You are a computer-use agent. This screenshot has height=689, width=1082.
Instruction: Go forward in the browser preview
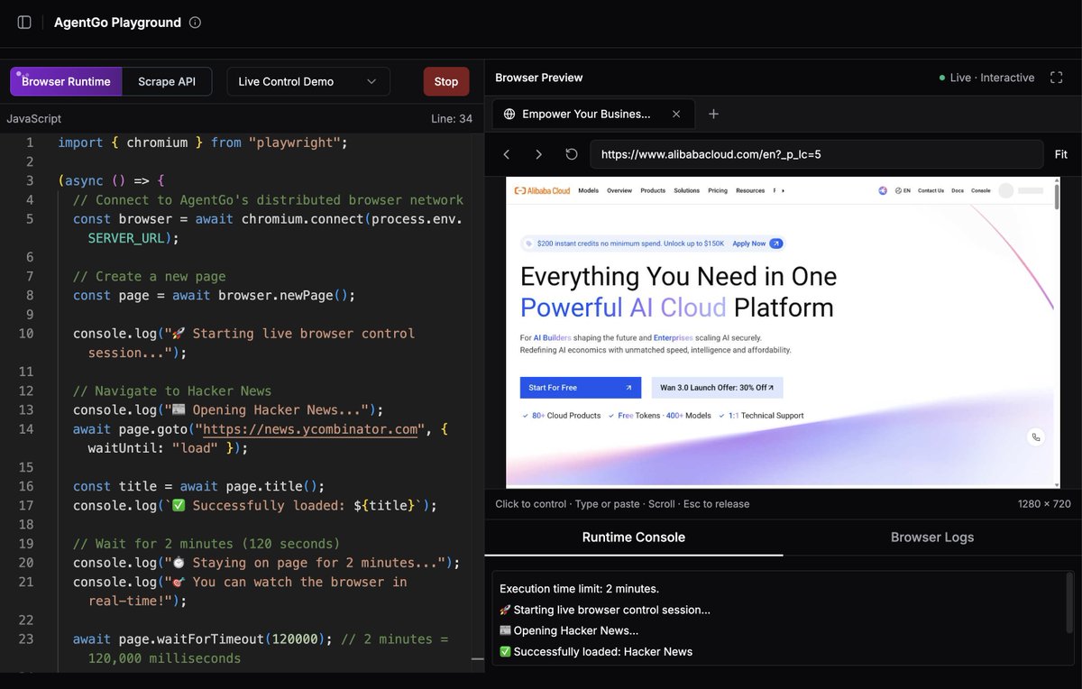[539, 154]
